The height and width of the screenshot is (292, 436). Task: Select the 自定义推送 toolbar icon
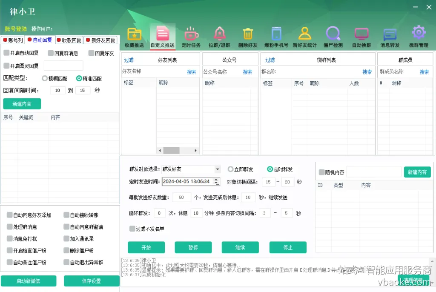pos(162,37)
